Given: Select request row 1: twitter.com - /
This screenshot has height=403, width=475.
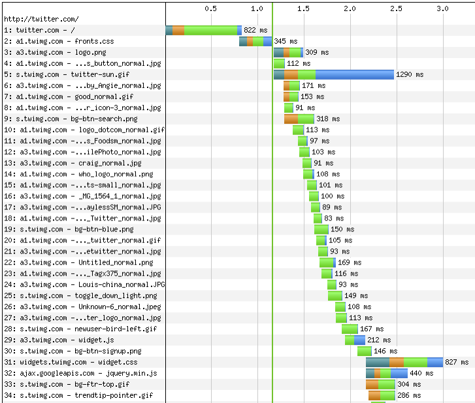Looking at the screenshot, I should tap(39, 30).
